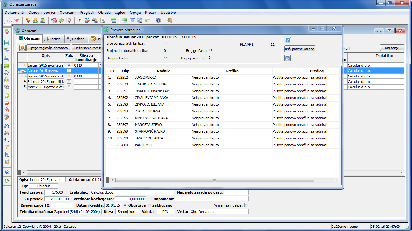Click the Definisanje izveštaja button
This screenshot has height=231, width=412.
tap(87, 48)
